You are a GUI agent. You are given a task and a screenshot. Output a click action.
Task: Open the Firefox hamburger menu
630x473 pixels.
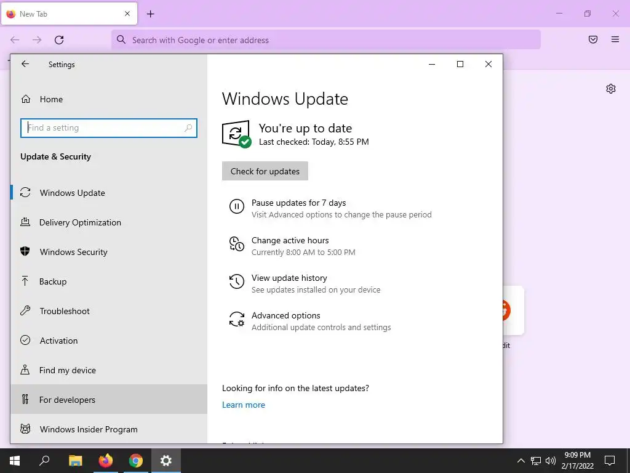click(x=615, y=39)
